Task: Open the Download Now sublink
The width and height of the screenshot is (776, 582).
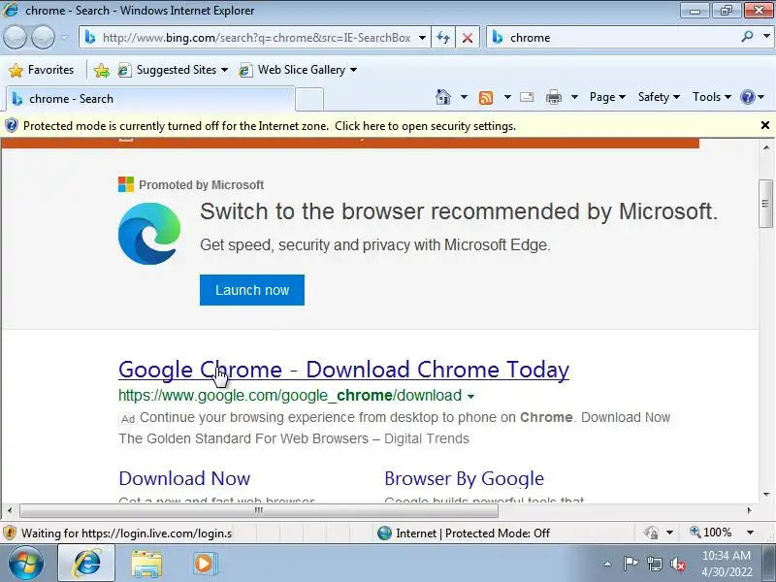Action: 184,478
